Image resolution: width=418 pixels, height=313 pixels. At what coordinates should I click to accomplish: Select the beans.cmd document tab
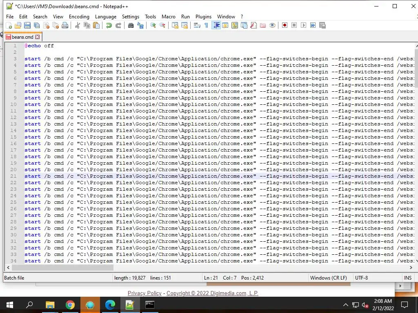(x=23, y=37)
